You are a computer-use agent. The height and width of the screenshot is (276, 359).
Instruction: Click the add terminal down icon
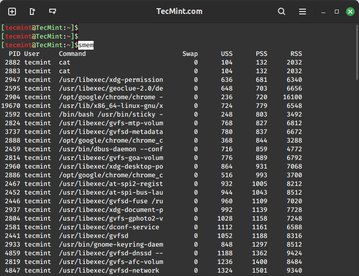pos(53,11)
